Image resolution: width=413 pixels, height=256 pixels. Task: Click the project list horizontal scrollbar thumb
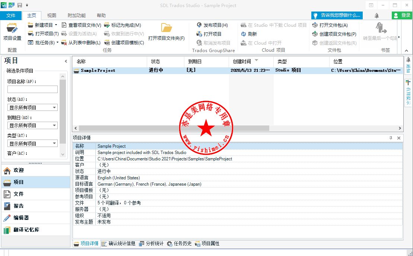pos(174,128)
